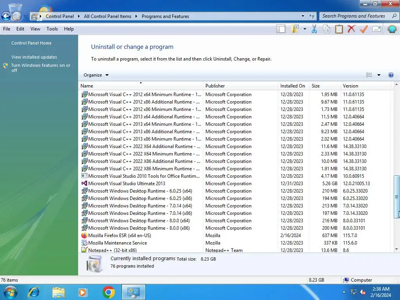The width and height of the screenshot is (400, 300).
Task: Open the Edit menu
Action: (20, 29)
